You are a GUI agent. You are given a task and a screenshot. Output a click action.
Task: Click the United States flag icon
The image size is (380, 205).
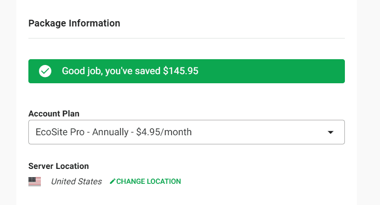coord(35,181)
